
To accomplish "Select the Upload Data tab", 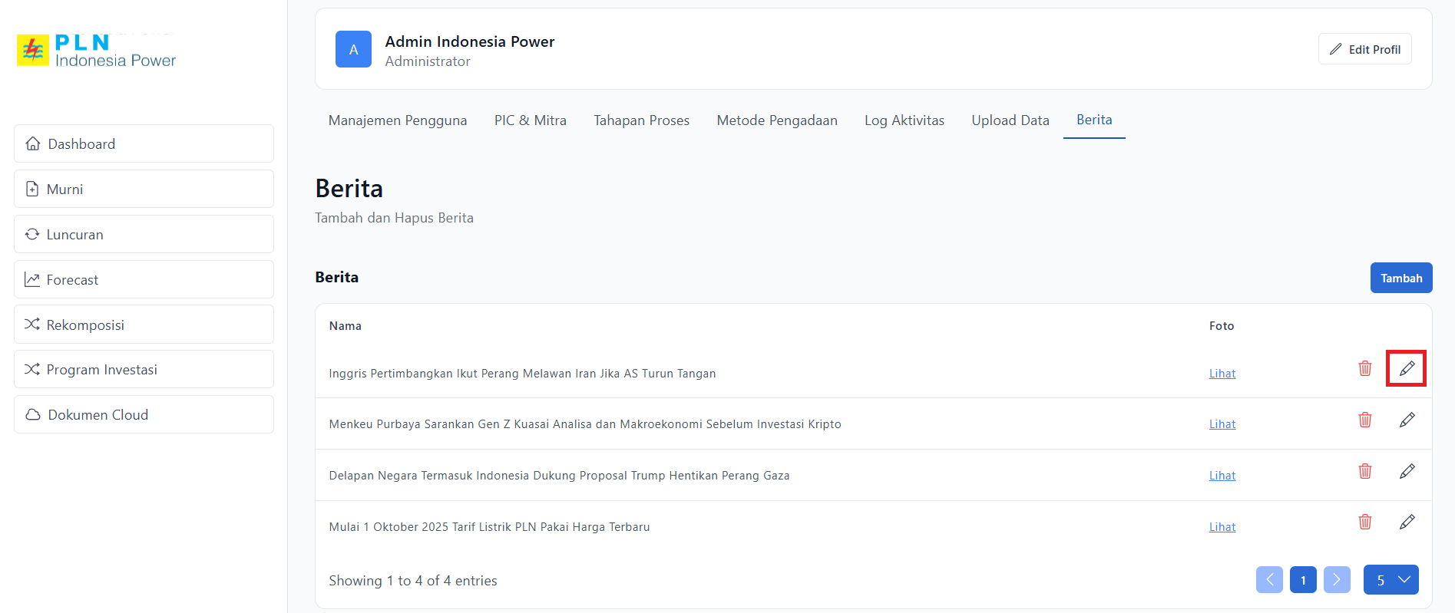I will tap(1010, 120).
